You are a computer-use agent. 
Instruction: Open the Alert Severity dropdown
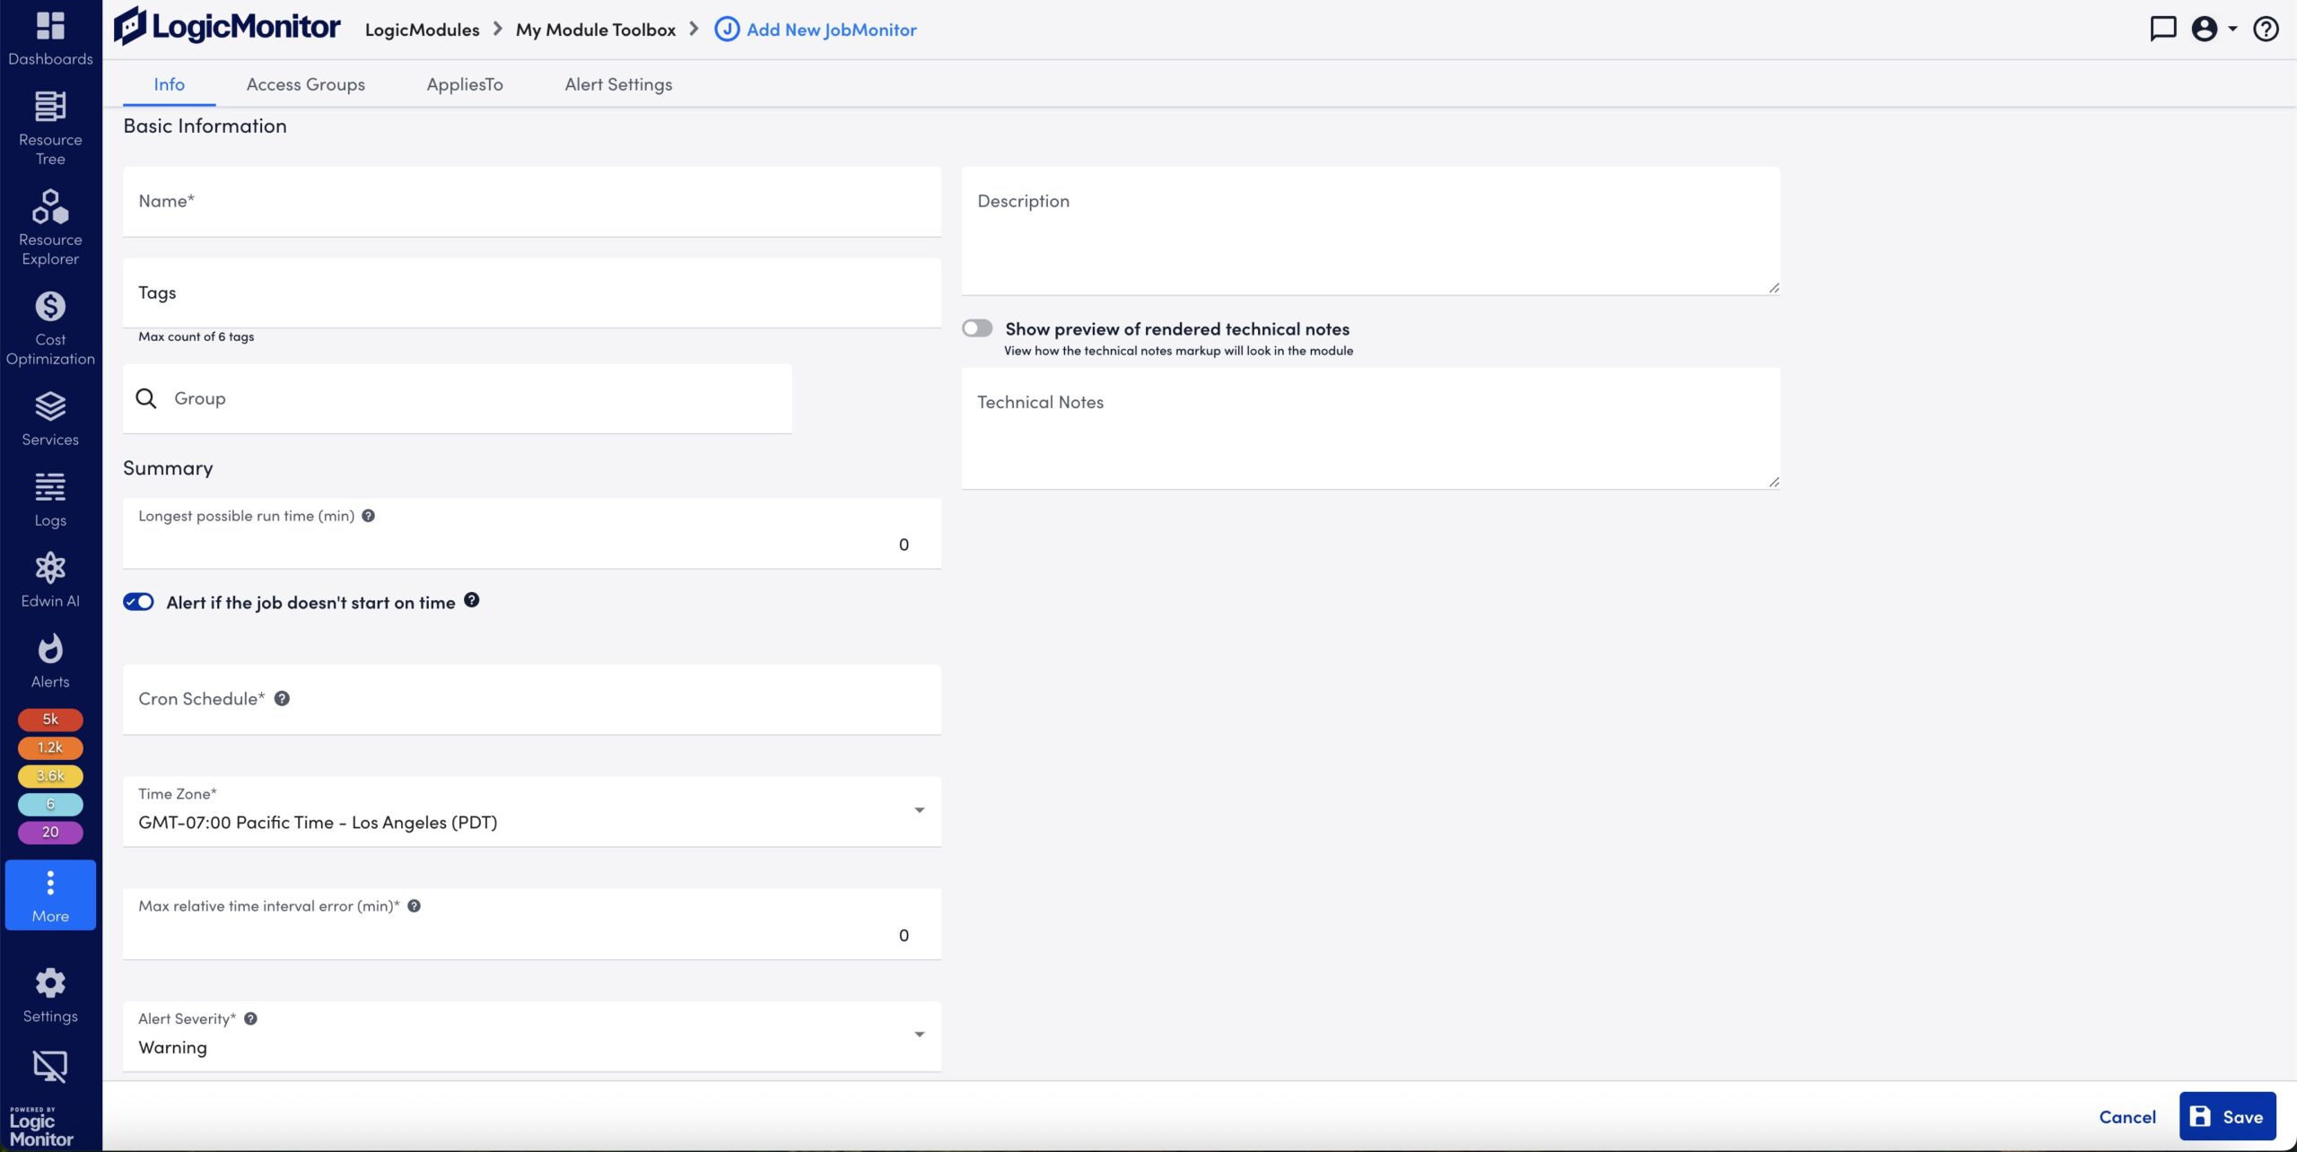[918, 1034]
